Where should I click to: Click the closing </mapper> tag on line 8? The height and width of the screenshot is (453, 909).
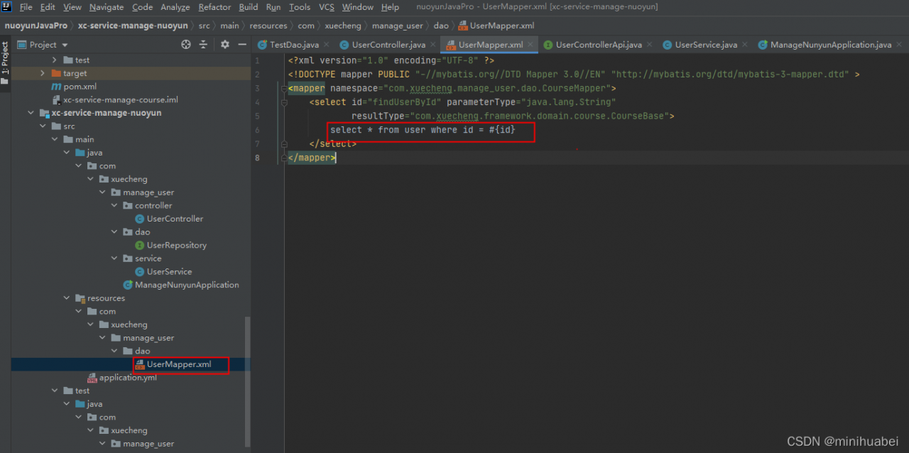click(312, 157)
